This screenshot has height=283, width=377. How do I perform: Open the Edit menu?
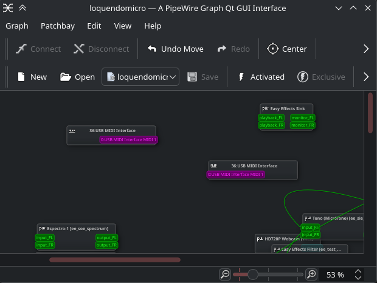tap(94, 26)
